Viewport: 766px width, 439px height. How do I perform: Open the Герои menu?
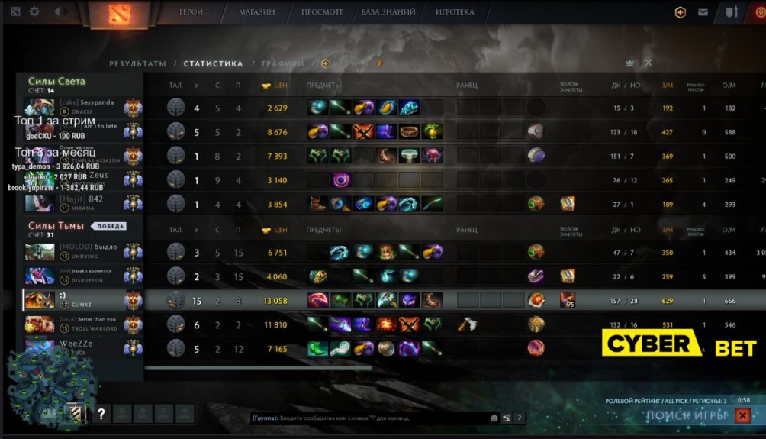click(191, 11)
